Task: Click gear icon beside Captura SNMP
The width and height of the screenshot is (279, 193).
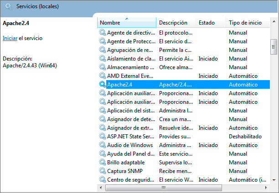Action: (x=103, y=171)
